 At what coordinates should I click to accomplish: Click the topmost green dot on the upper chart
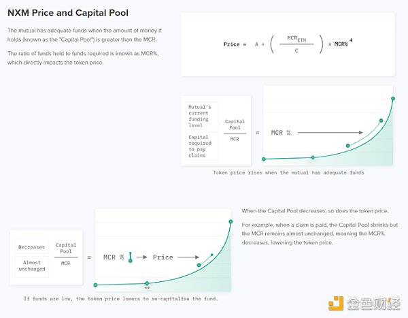pyautogui.click(x=393, y=99)
